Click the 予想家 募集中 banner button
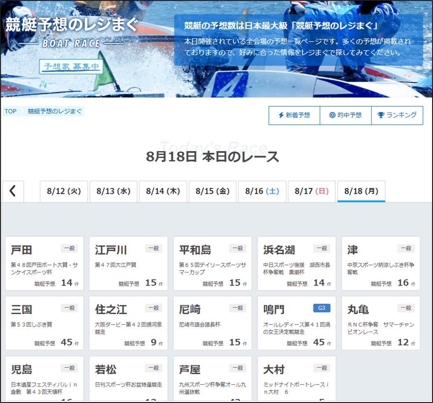The width and height of the screenshot is (433, 403). [71, 66]
